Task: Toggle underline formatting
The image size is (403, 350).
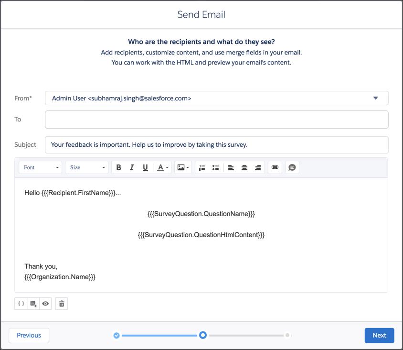Action: coord(145,167)
